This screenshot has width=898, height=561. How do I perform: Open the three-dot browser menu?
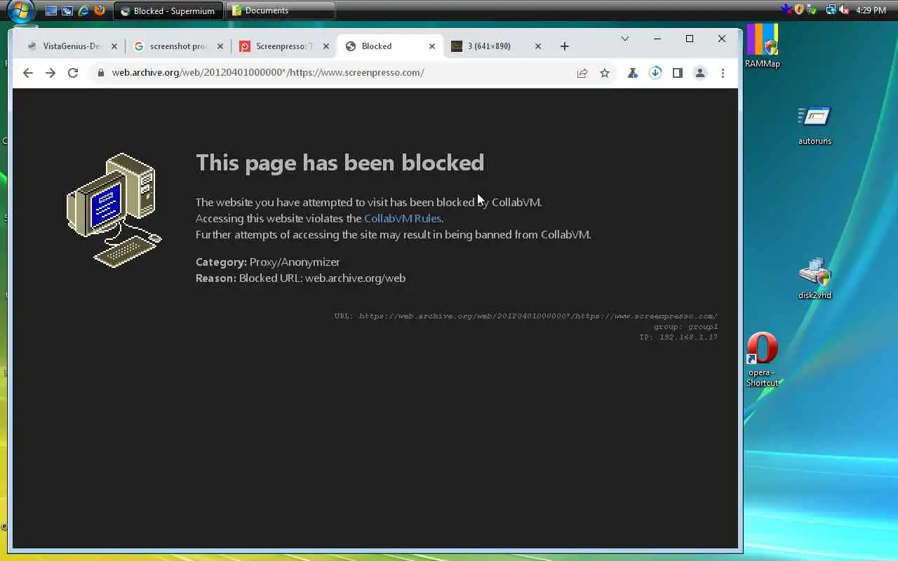pos(723,73)
